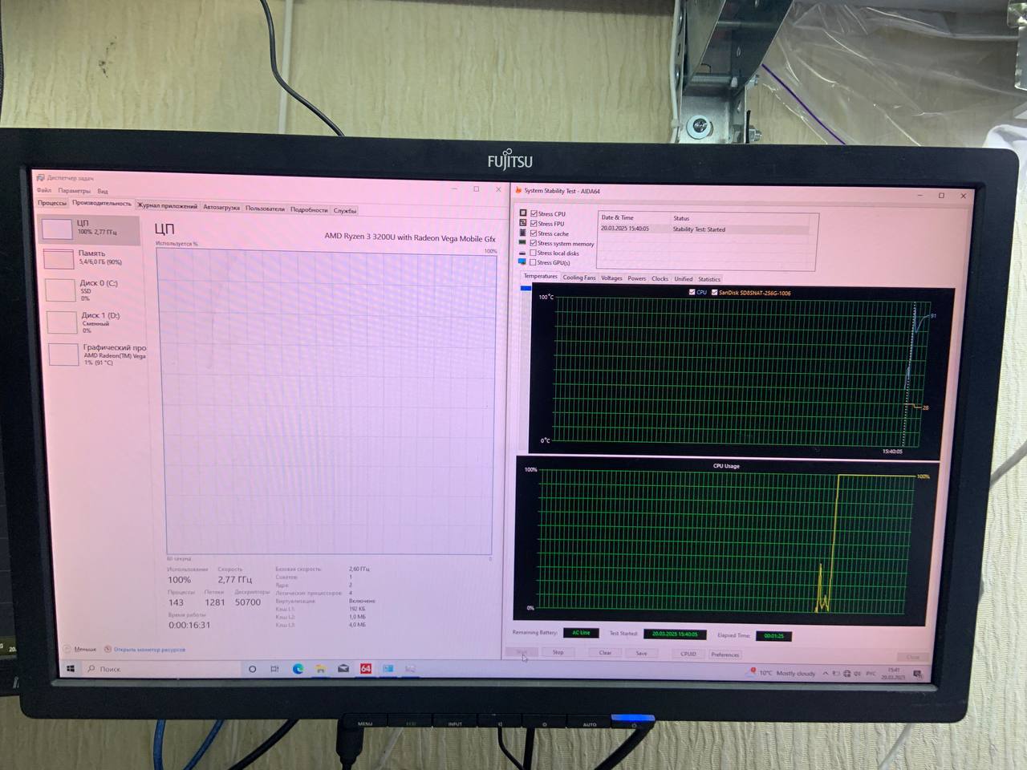
Task: Click the Cortana circle icon
Action: (x=252, y=668)
